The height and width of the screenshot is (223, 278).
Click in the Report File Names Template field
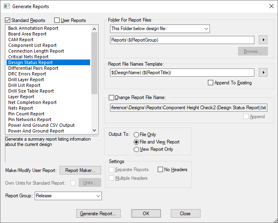tap(182, 73)
